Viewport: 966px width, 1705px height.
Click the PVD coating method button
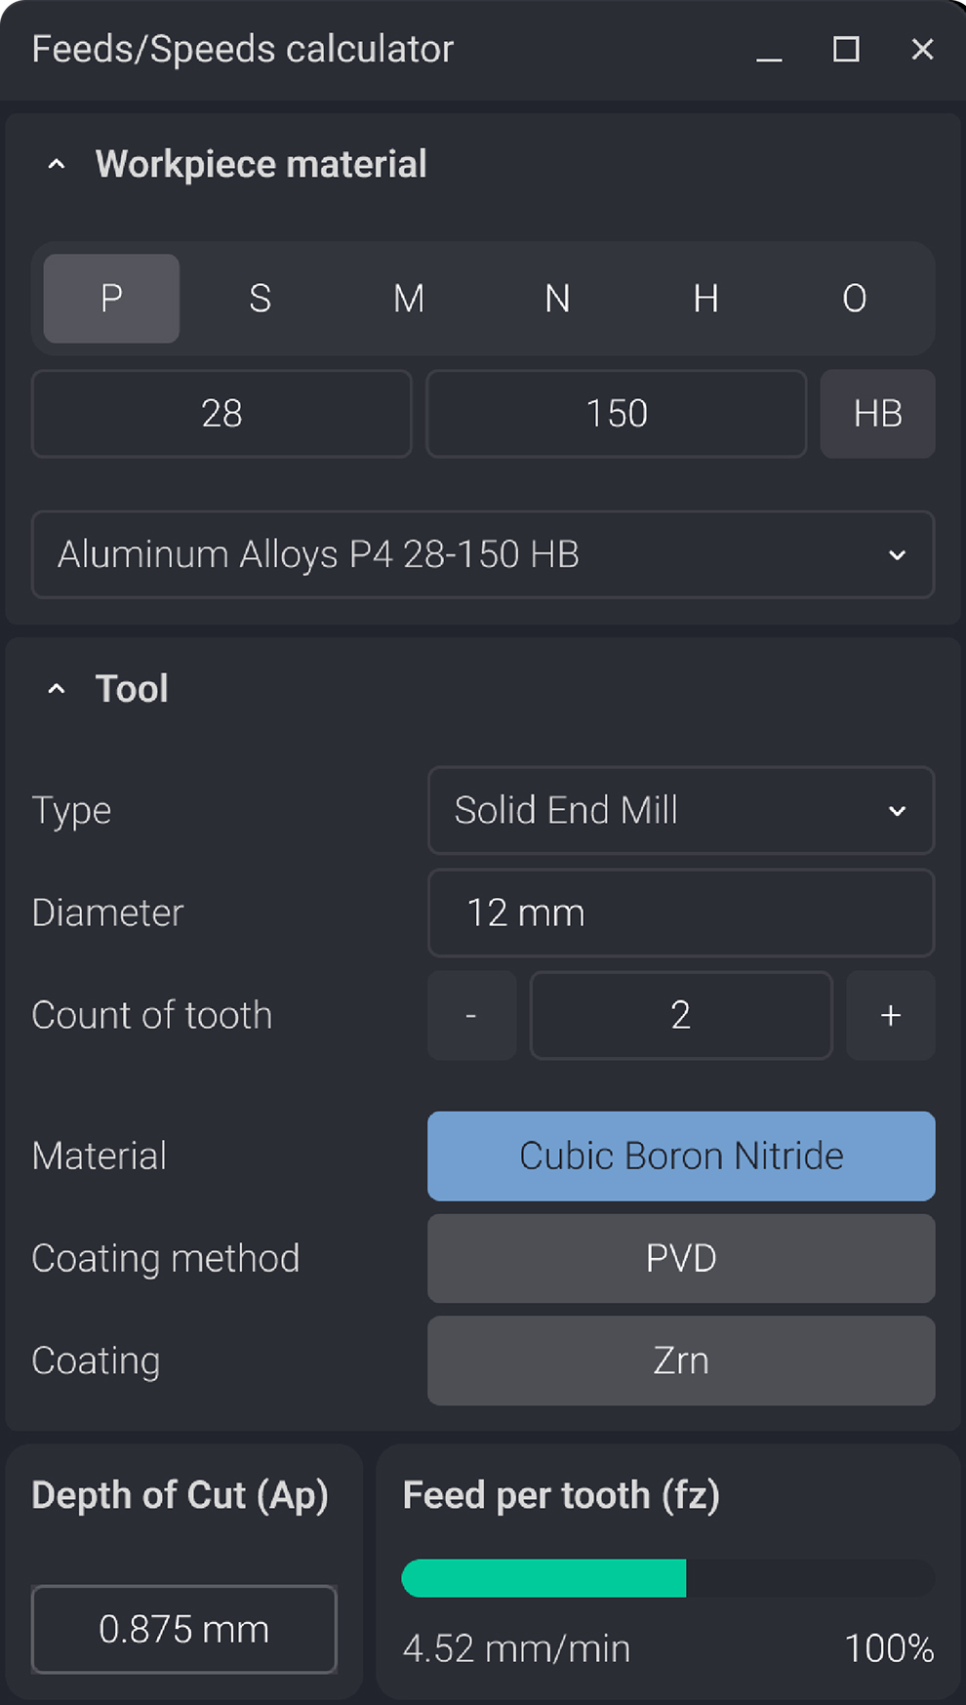(680, 1258)
